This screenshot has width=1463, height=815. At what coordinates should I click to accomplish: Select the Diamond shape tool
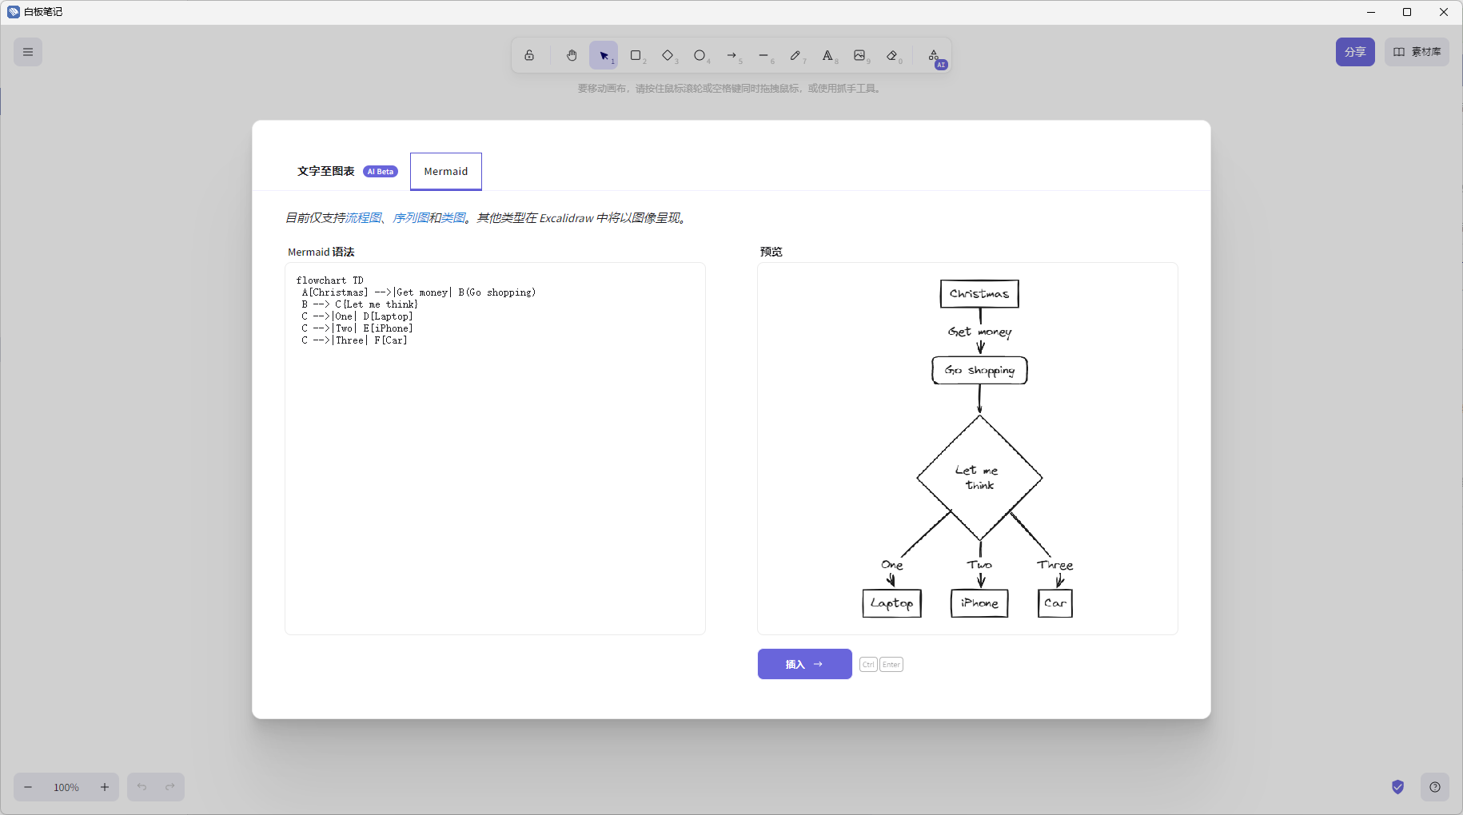[668, 55]
